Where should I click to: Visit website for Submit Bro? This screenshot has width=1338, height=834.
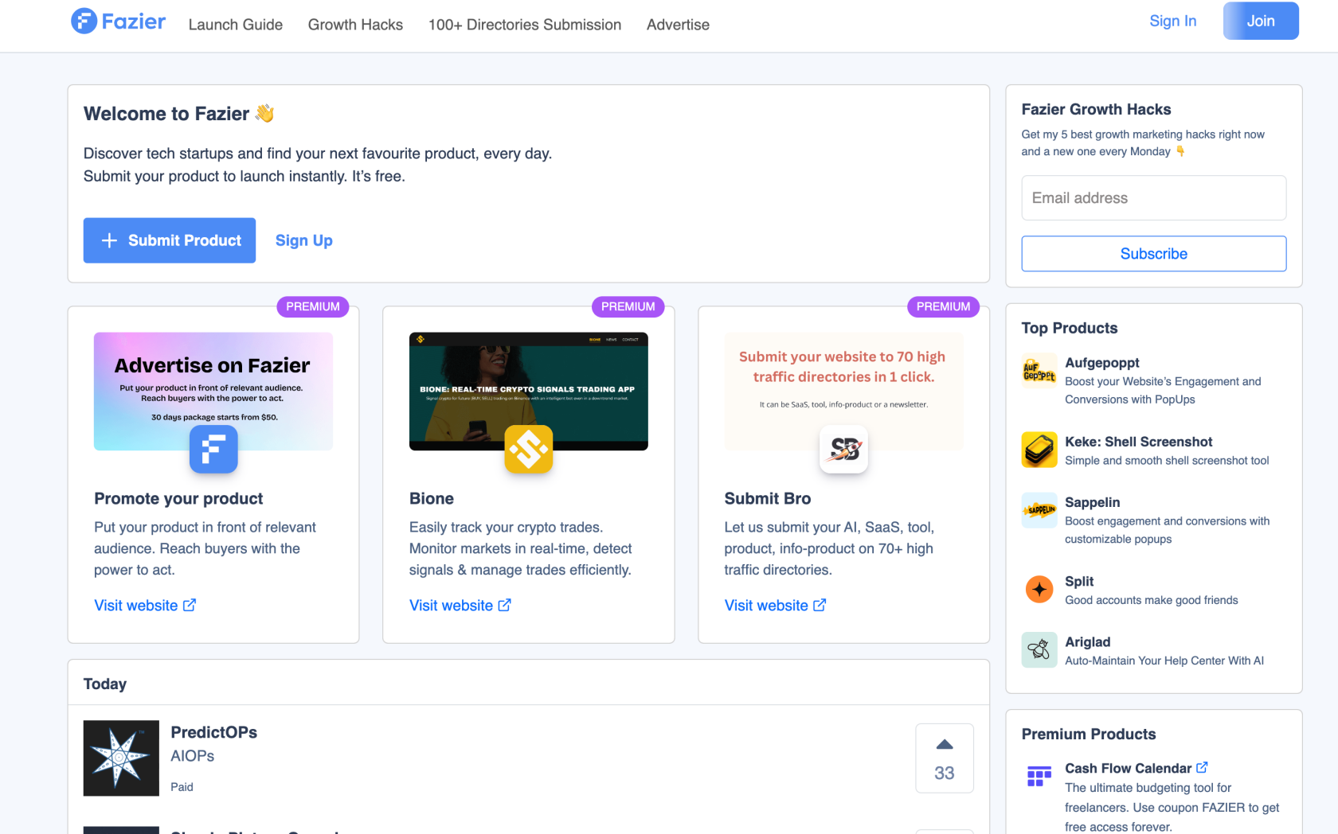(x=766, y=606)
